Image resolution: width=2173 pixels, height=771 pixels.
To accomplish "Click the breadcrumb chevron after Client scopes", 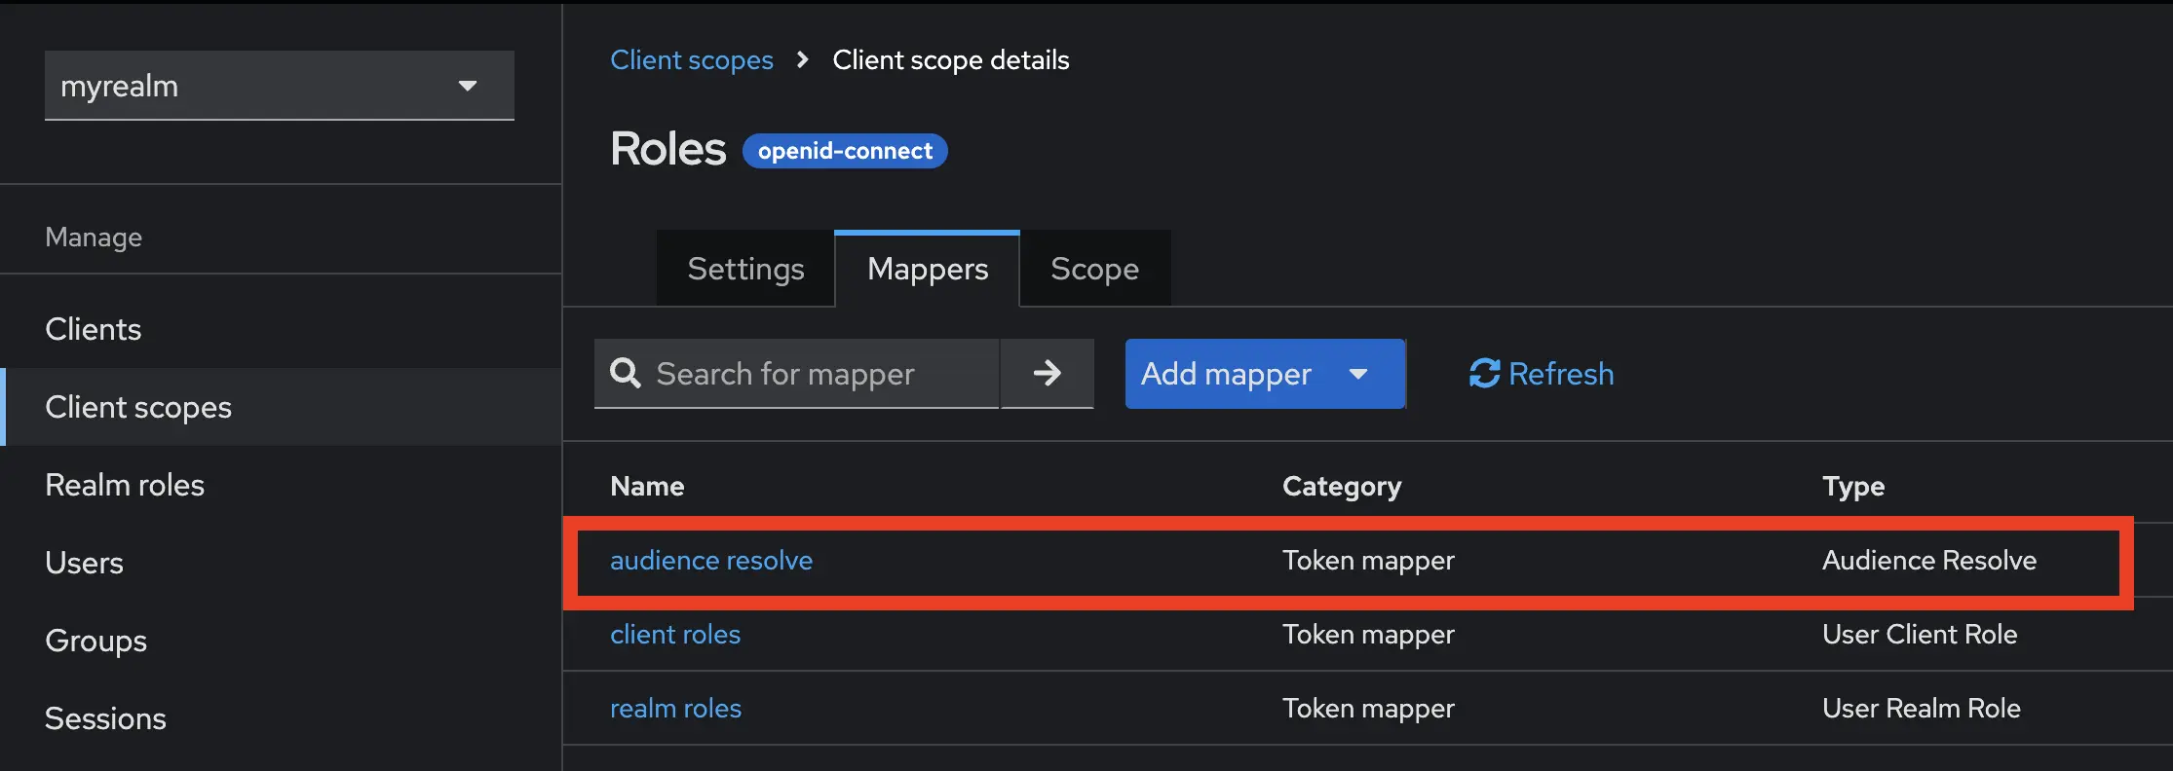I will tap(802, 59).
